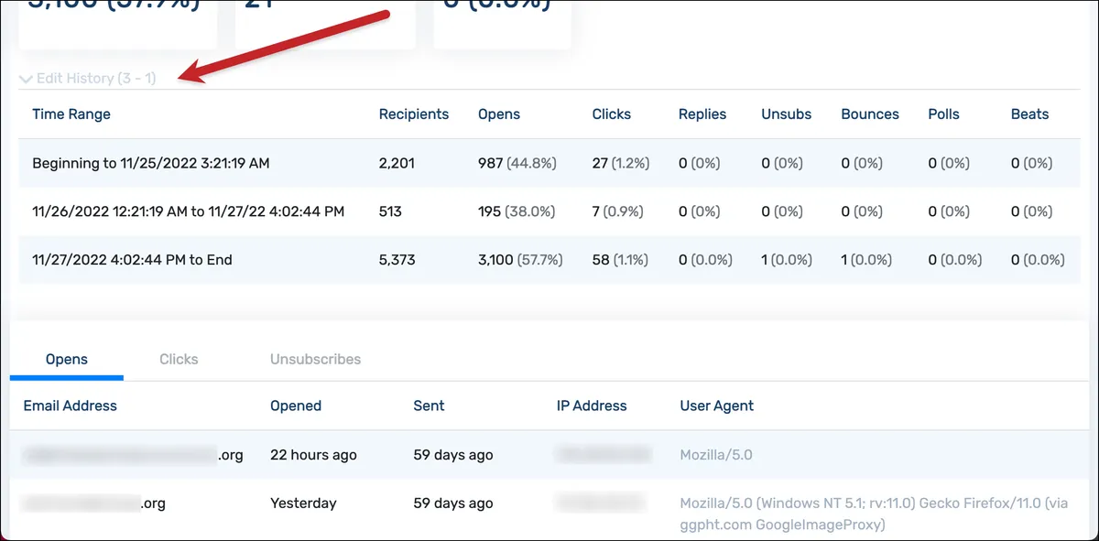
Task: Click the 513 recipients value
Action: tap(391, 211)
